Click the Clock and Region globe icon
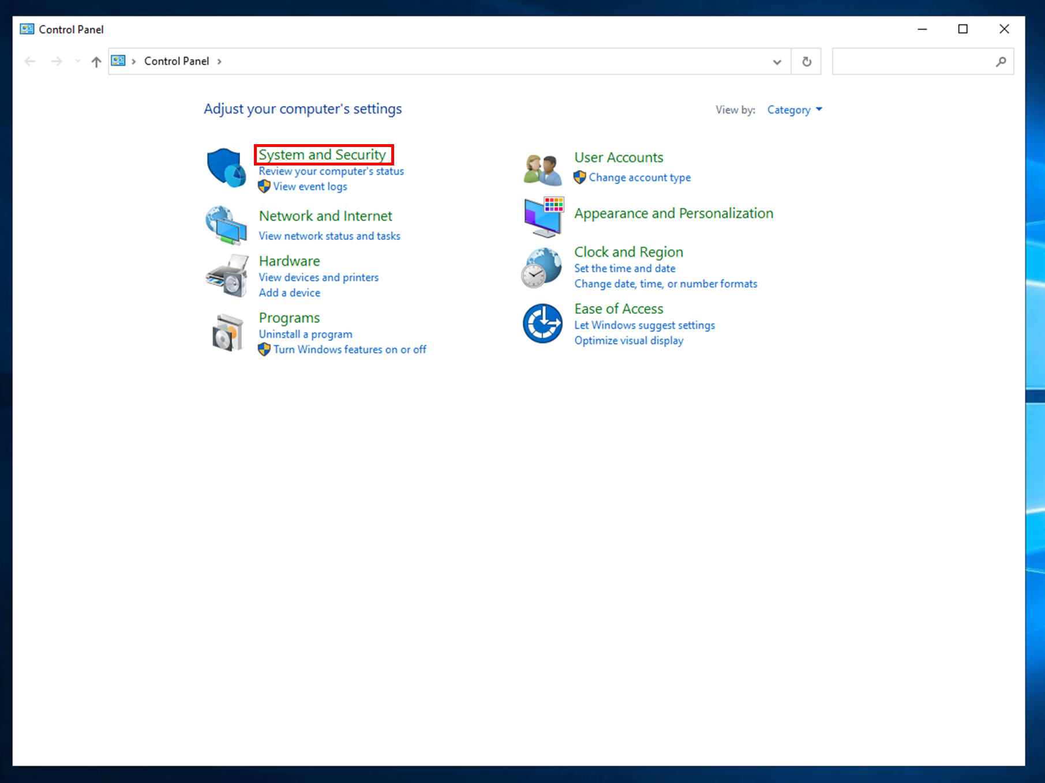The image size is (1045, 783). point(541,268)
